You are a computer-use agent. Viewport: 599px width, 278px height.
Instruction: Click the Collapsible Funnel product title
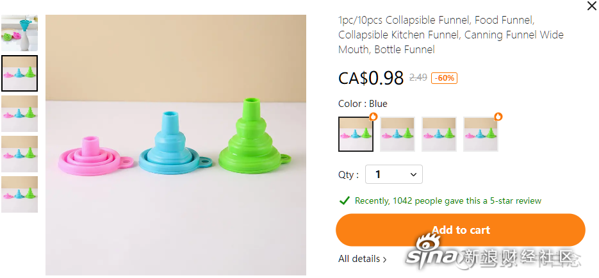point(451,35)
